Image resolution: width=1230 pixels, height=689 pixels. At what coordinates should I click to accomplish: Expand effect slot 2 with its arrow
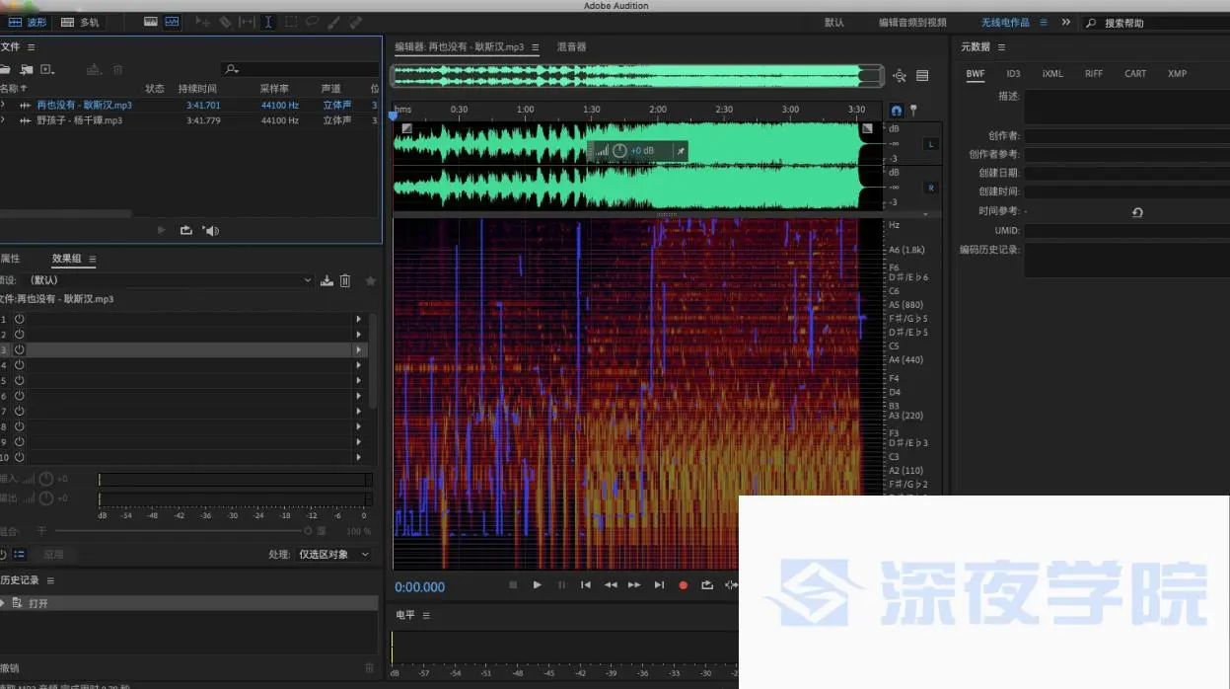(359, 334)
